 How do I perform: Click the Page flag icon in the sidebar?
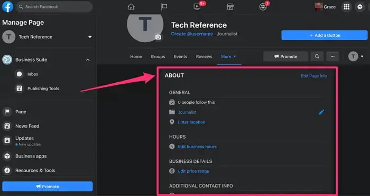point(7,112)
